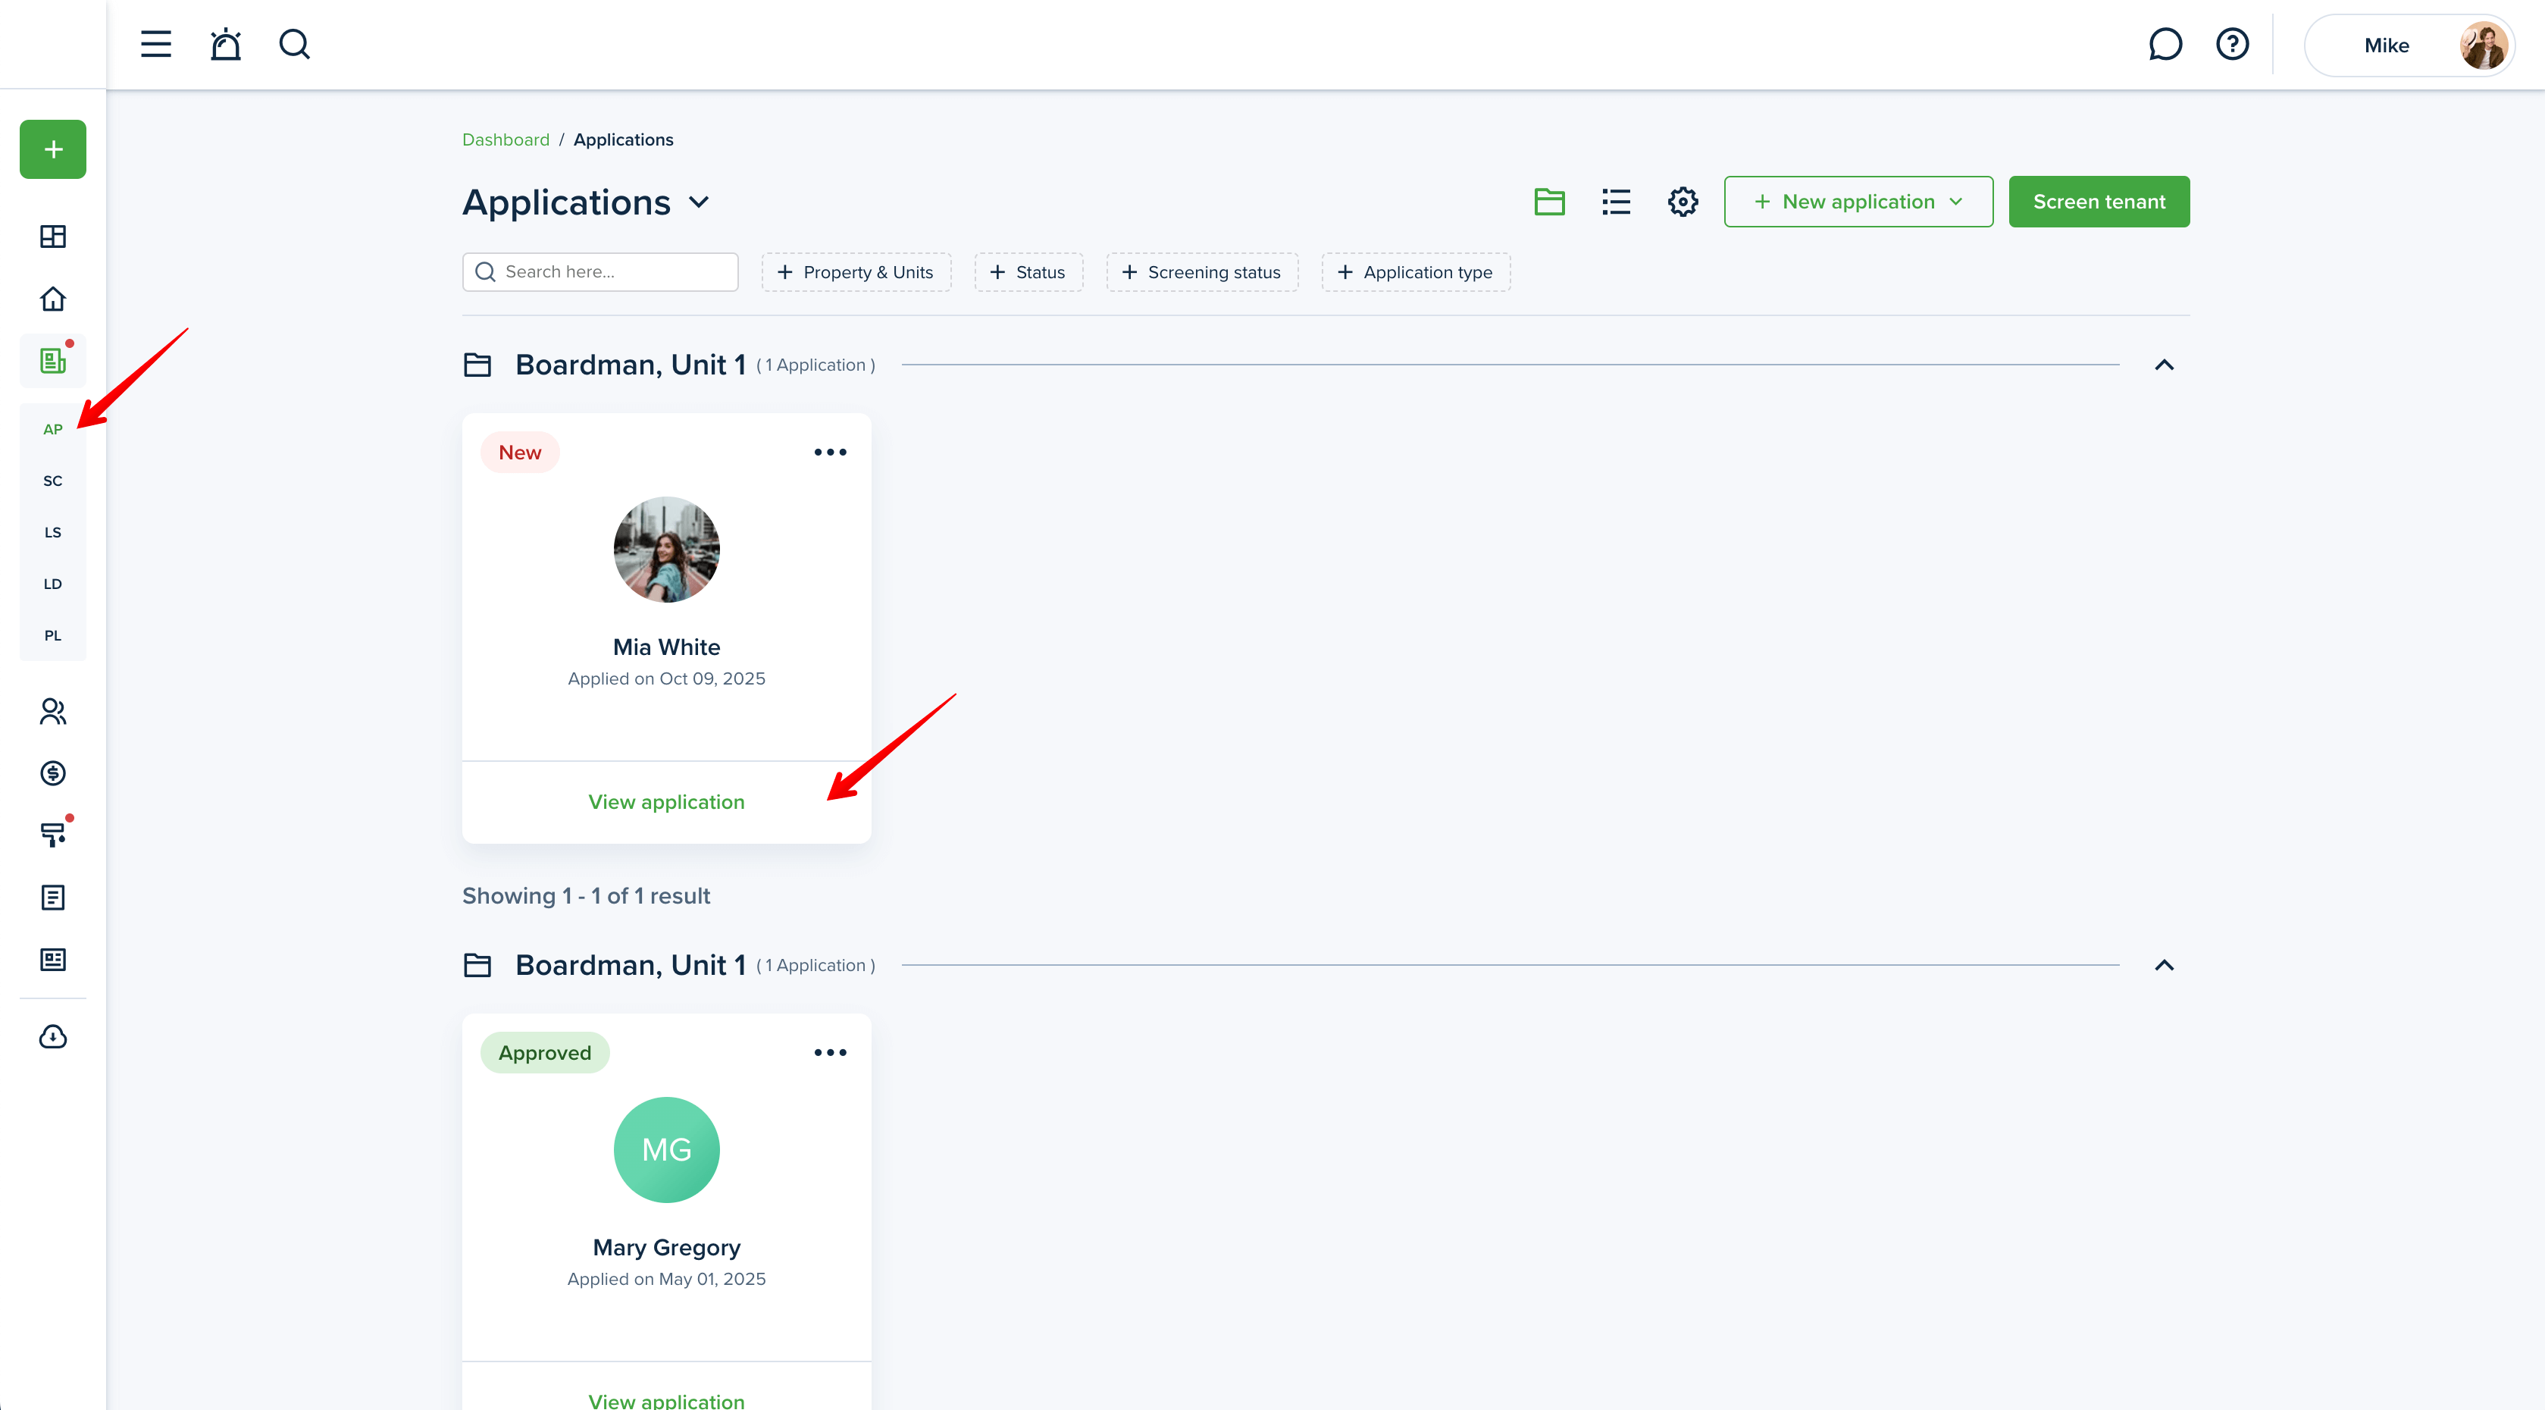Switch to list view icon
Viewport: 2545px width, 1410px height.
pyautogui.click(x=1617, y=202)
